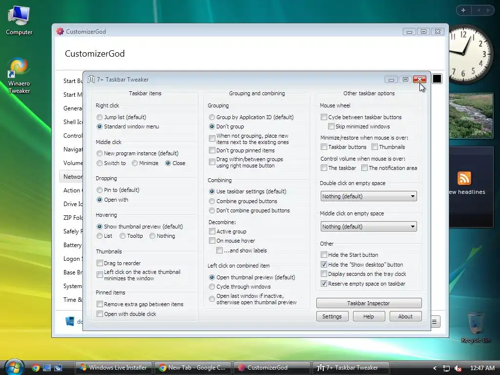Select Battery item in CustomizerGod sidebar

pos(72,245)
